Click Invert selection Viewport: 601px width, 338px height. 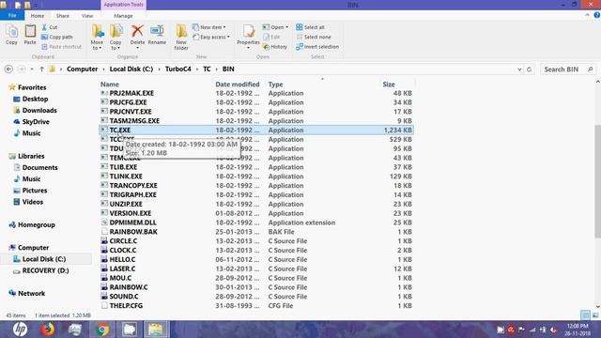[317, 47]
